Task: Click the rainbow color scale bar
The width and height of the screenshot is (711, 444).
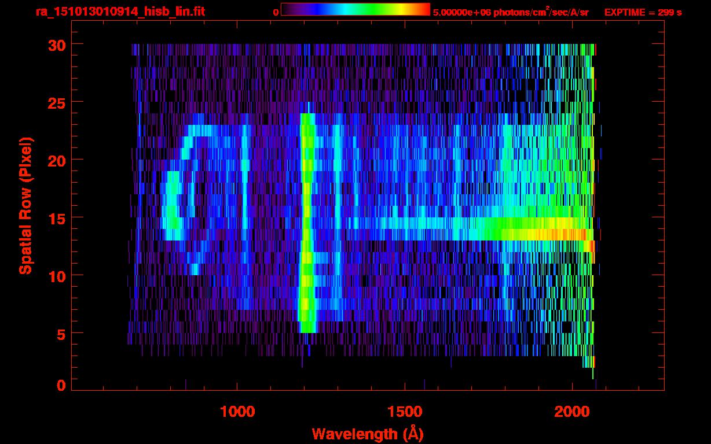Action: [355, 9]
